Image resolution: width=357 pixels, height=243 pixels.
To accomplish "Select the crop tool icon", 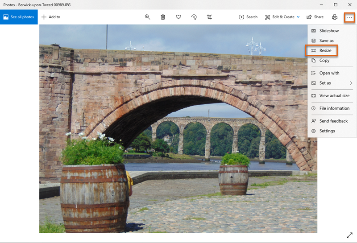I will (x=209, y=17).
